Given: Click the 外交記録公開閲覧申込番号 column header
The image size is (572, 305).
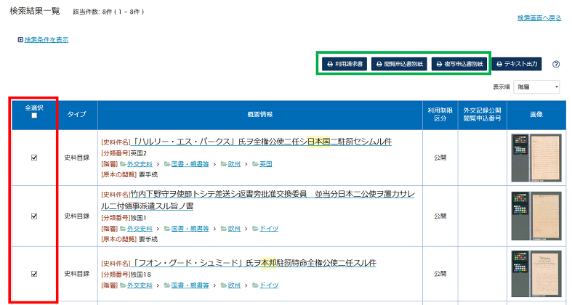Looking at the screenshot, I should 483,115.
